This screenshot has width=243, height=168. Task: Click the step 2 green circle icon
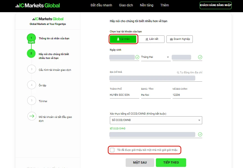tap(31, 53)
